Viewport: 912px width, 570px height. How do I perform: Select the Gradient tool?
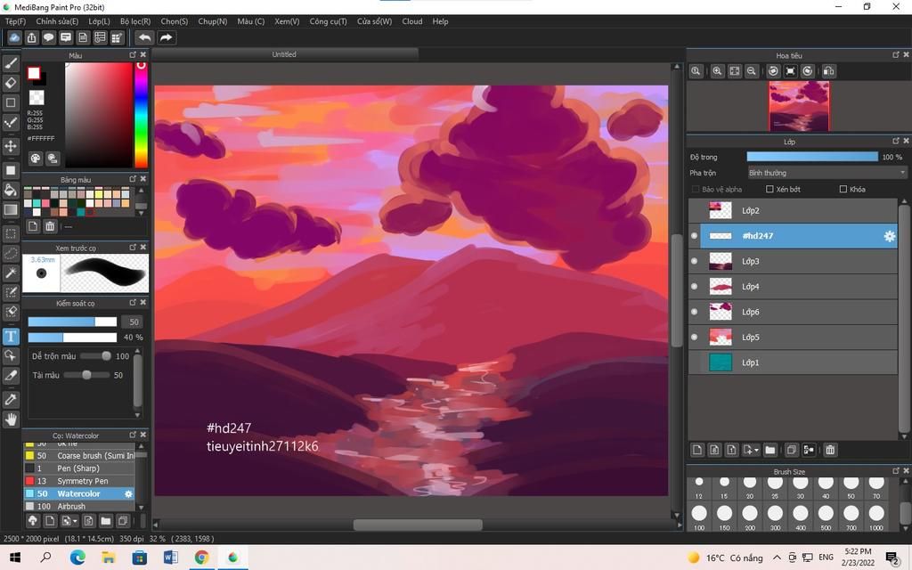(x=11, y=209)
